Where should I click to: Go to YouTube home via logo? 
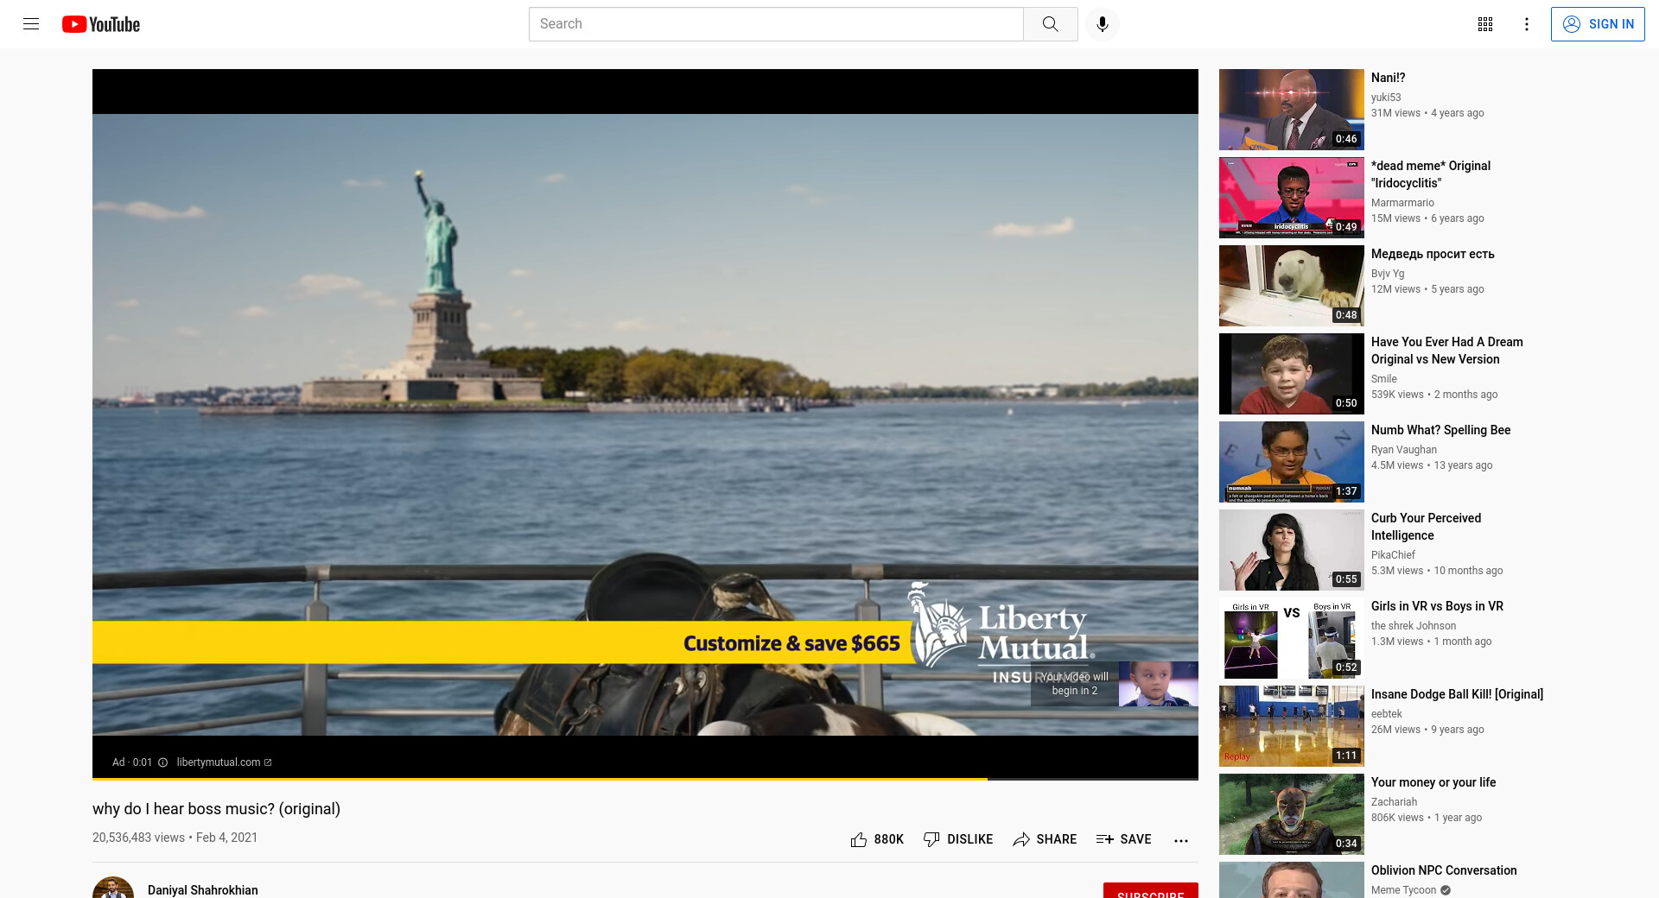point(101,24)
